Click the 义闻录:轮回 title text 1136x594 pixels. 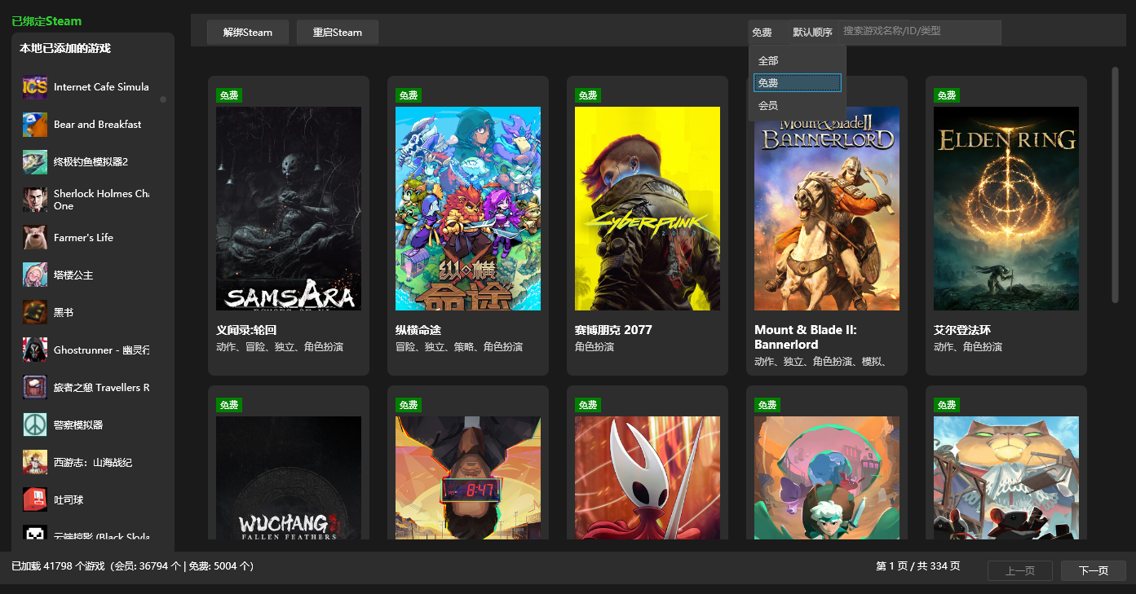pyautogui.click(x=246, y=330)
